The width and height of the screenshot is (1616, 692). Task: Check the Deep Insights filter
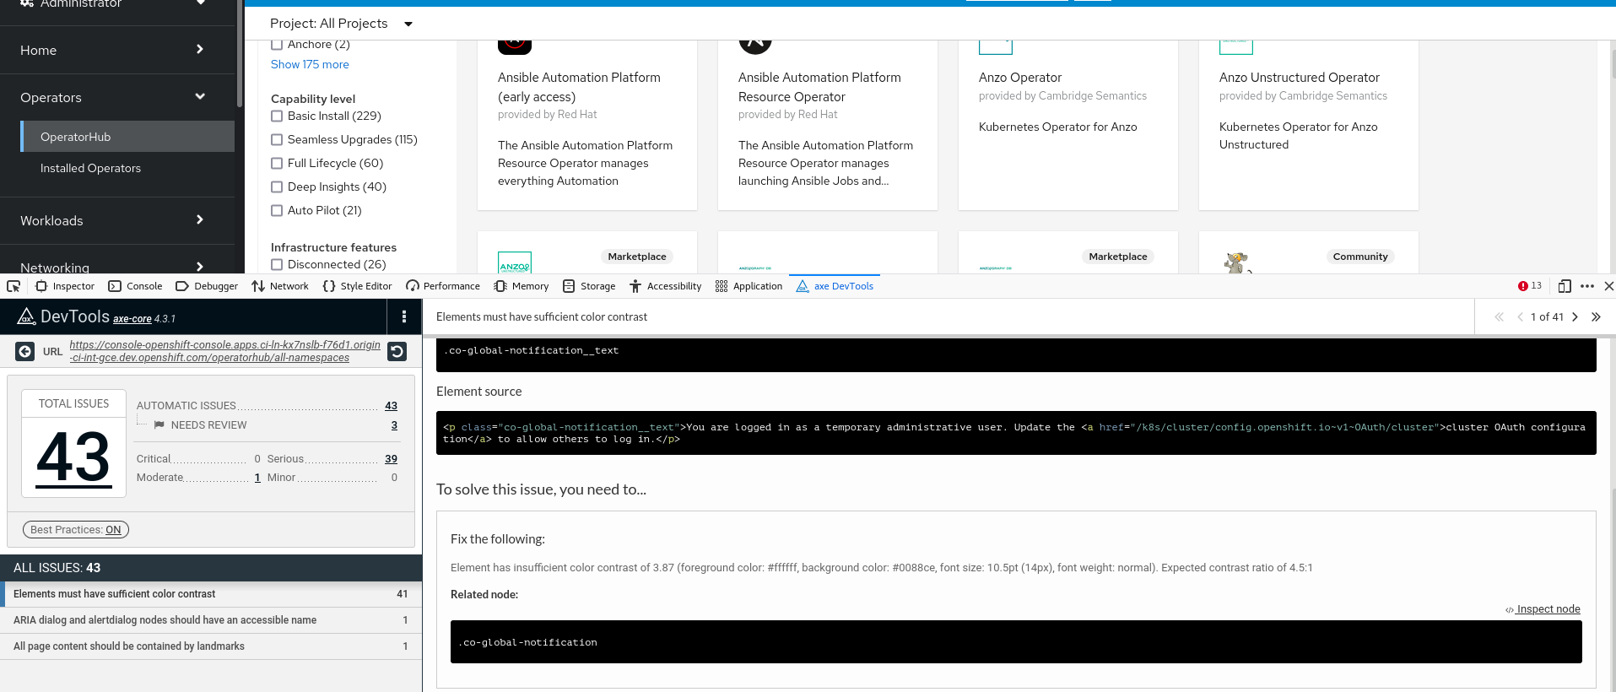point(277,187)
